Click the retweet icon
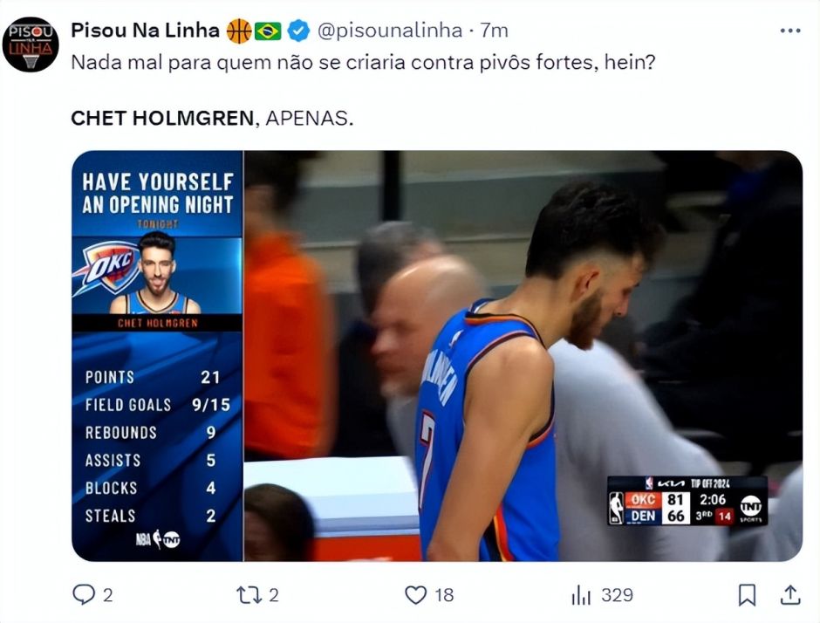 pos(249,595)
